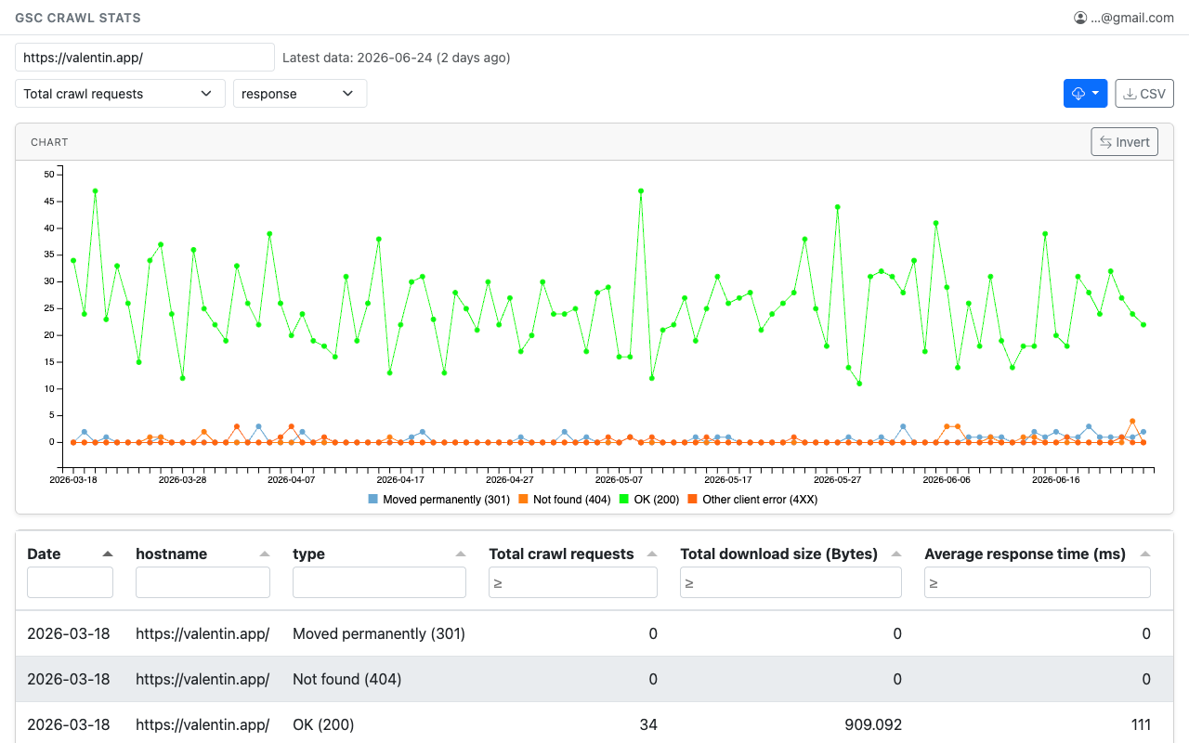This screenshot has height=743, width=1189.
Task: Click the Total crawl requests minimum filter
Action: click(x=573, y=582)
